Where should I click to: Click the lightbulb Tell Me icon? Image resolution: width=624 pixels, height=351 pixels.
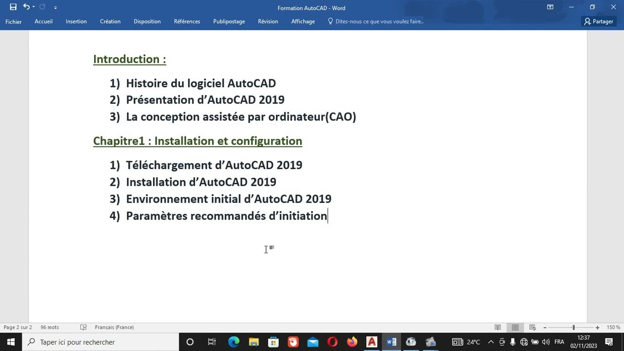[x=330, y=21]
